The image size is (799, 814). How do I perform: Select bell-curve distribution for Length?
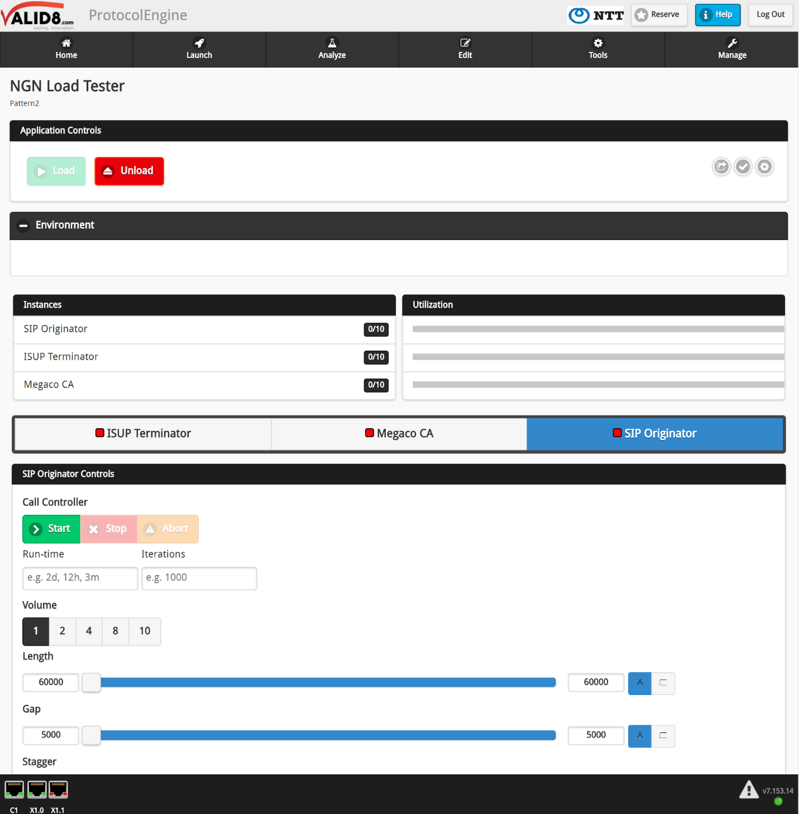(640, 683)
